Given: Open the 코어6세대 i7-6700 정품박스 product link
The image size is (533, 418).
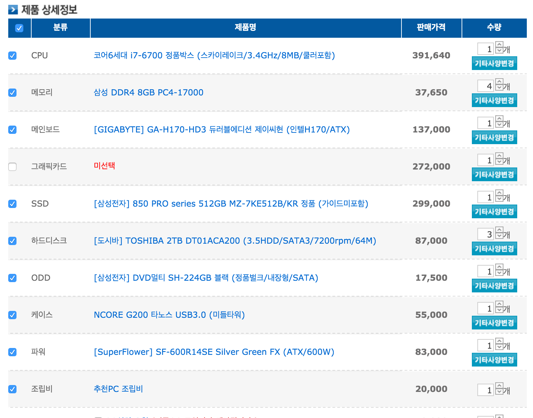Looking at the screenshot, I should click(214, 55).
